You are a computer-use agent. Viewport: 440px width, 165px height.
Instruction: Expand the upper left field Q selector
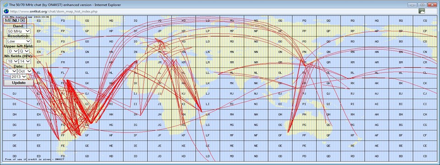pos(24,51)
